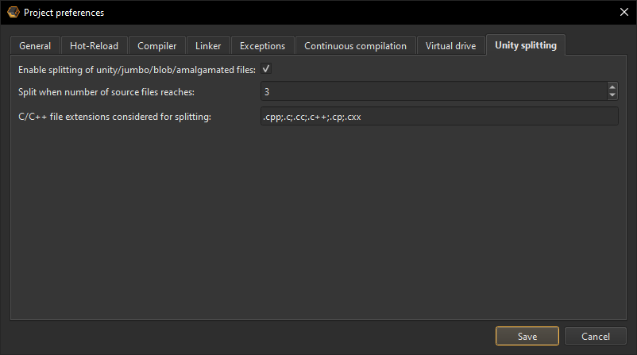Image resolution: width=637 pixels, height=355 pixels.
Task: Toggle Enable splitting of unity files checkbox
Action: 266,69
